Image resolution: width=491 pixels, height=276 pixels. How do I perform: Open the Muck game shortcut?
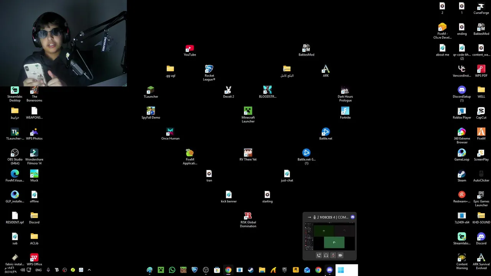pos(34,176)
